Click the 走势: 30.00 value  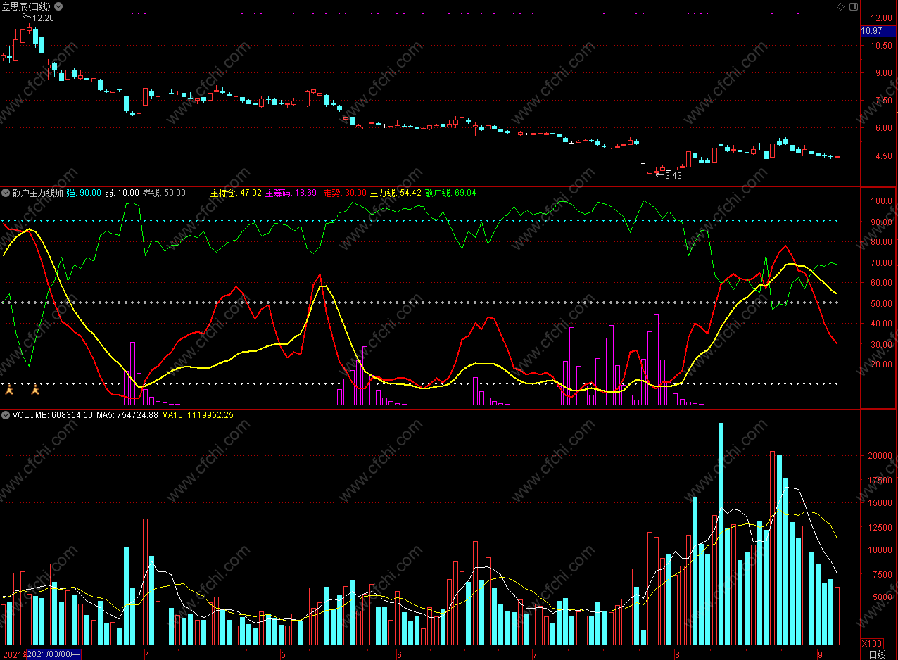point(345,192)
